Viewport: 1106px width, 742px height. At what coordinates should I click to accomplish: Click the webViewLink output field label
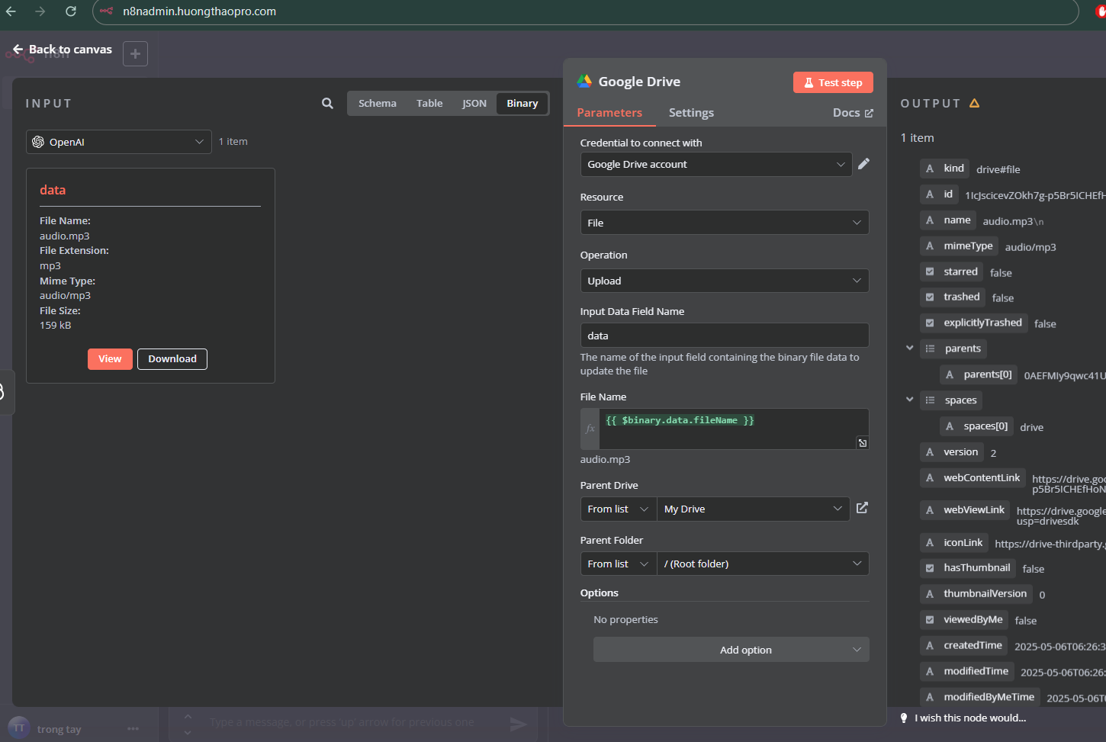click(x=974, y=509)
